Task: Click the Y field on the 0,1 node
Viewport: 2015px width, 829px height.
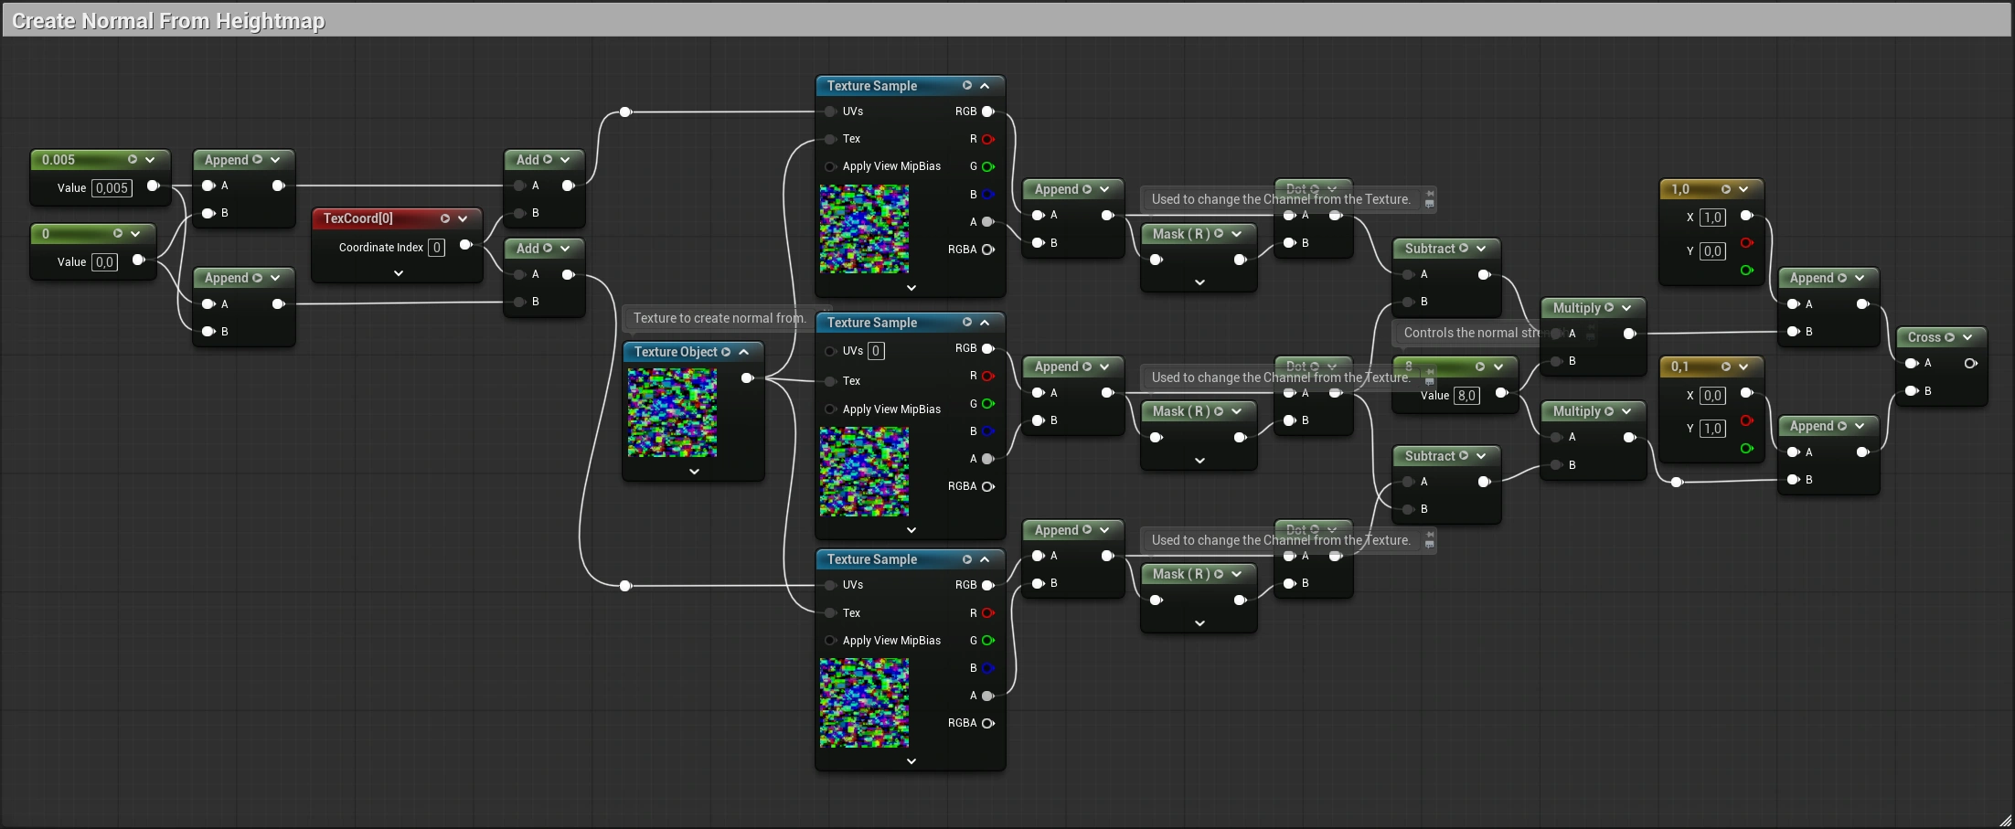Action: (1713, 429)
